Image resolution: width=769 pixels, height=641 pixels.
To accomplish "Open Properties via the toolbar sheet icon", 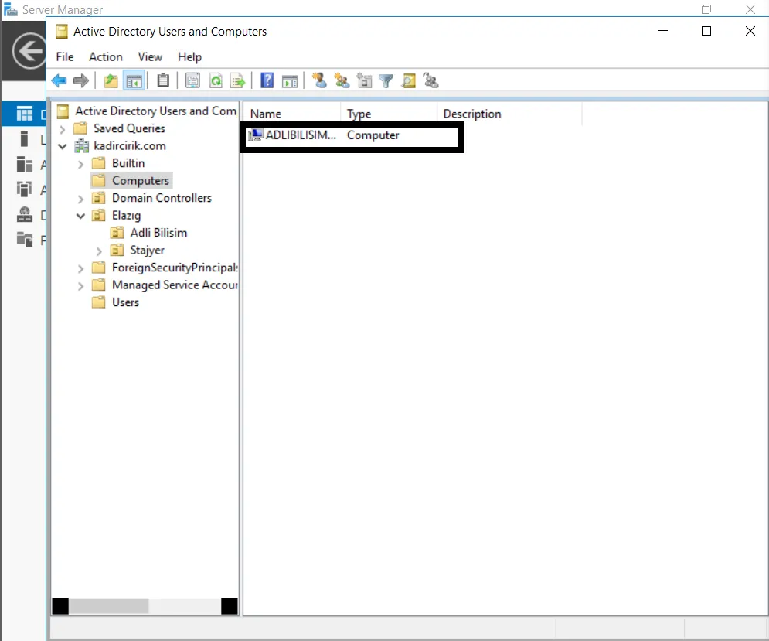I will click(x=192, y=80).
